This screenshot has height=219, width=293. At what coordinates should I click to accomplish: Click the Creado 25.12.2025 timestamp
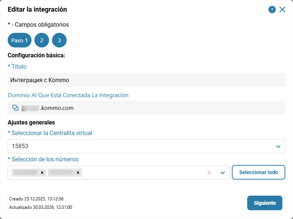(36, 199)
